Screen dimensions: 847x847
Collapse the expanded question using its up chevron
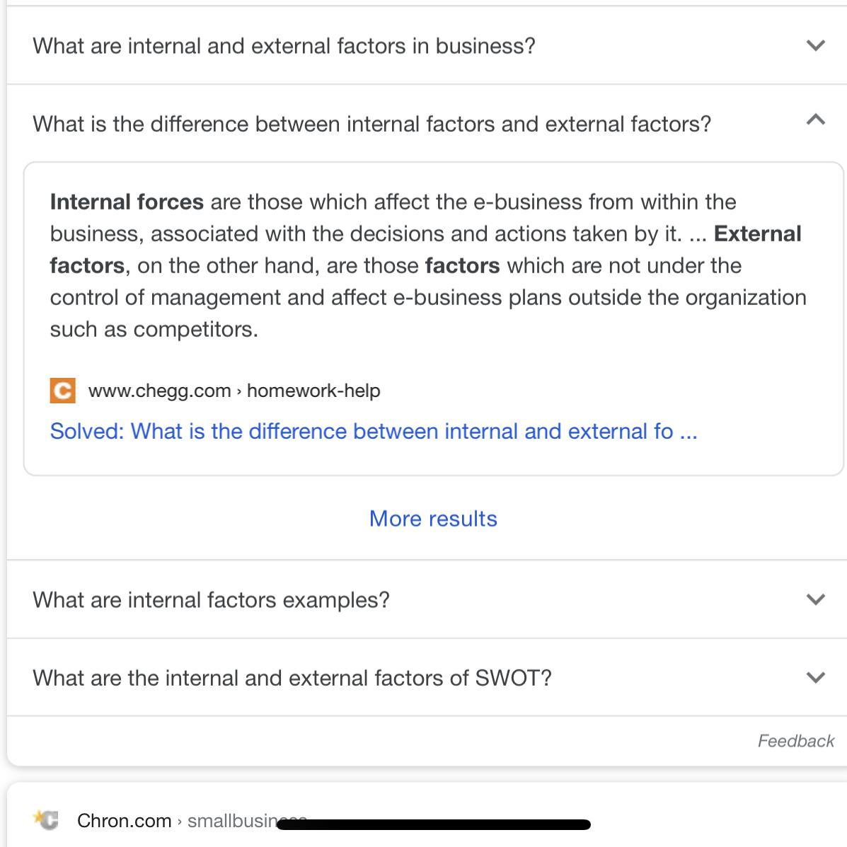pyautogui.click(x=816, y=120)
